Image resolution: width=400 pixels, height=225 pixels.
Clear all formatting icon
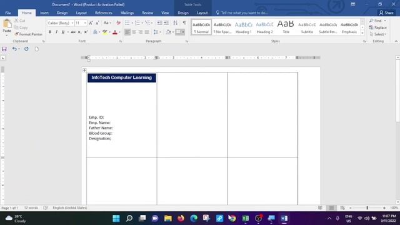tap(118, 23)
